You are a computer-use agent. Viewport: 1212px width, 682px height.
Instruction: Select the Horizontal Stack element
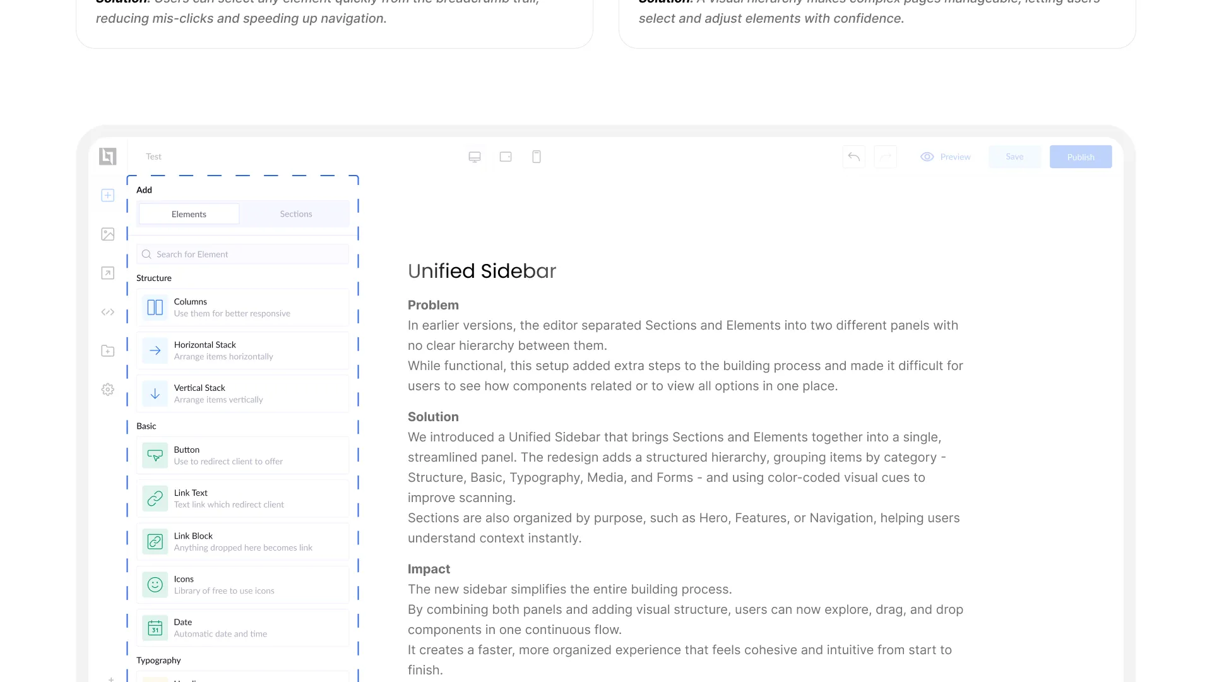point(243,350)
